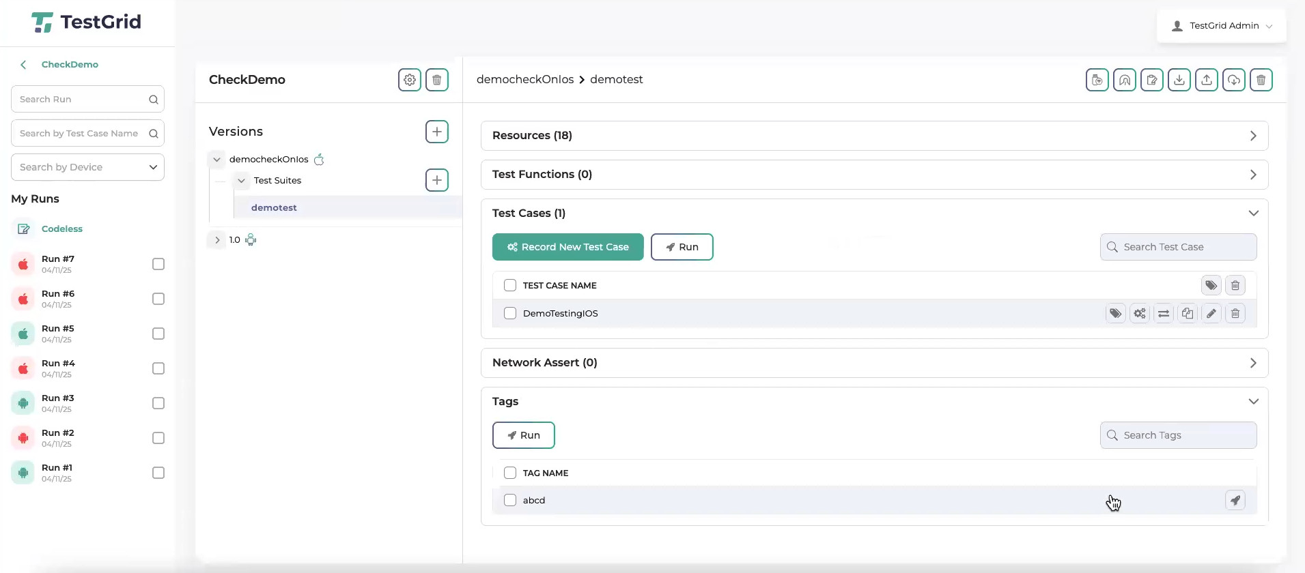The image size is (1305, 573).
Task: Add test suite with plus icon
Action: pyautogui.click(x=437, y=180)
